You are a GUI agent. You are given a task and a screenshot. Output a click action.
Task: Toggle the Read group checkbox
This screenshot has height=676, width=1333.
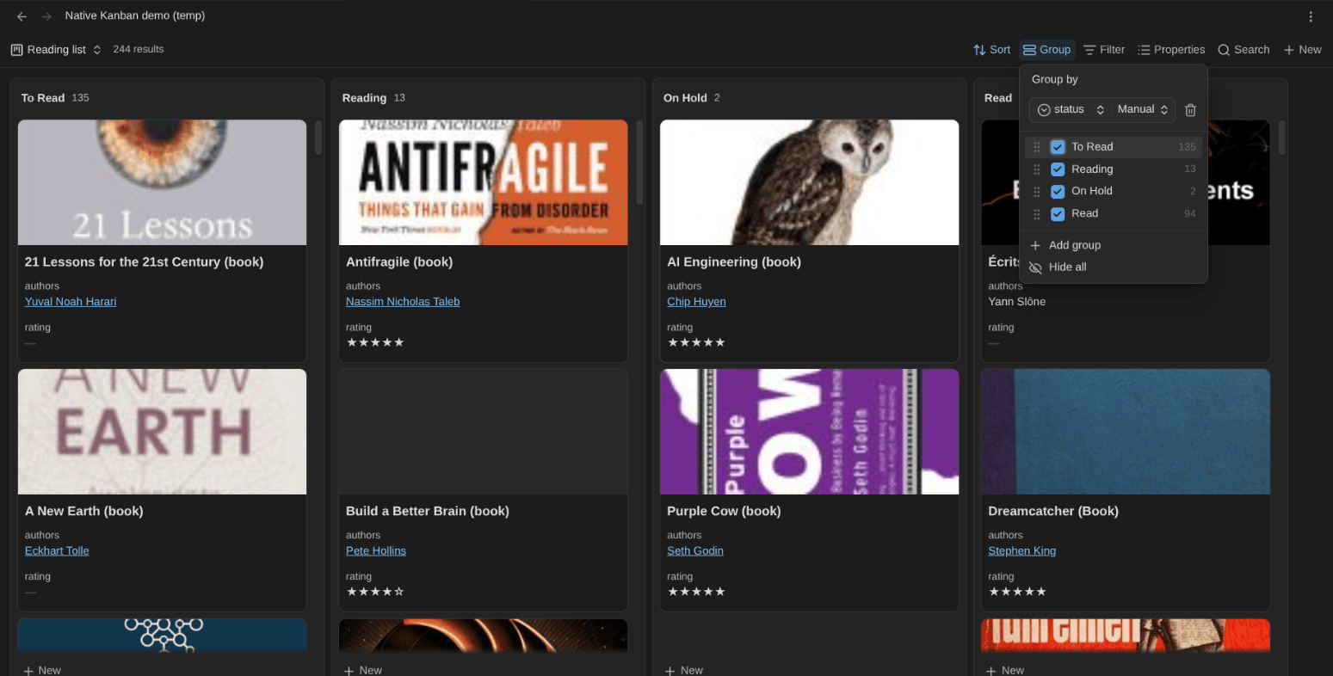[1058, 213]
